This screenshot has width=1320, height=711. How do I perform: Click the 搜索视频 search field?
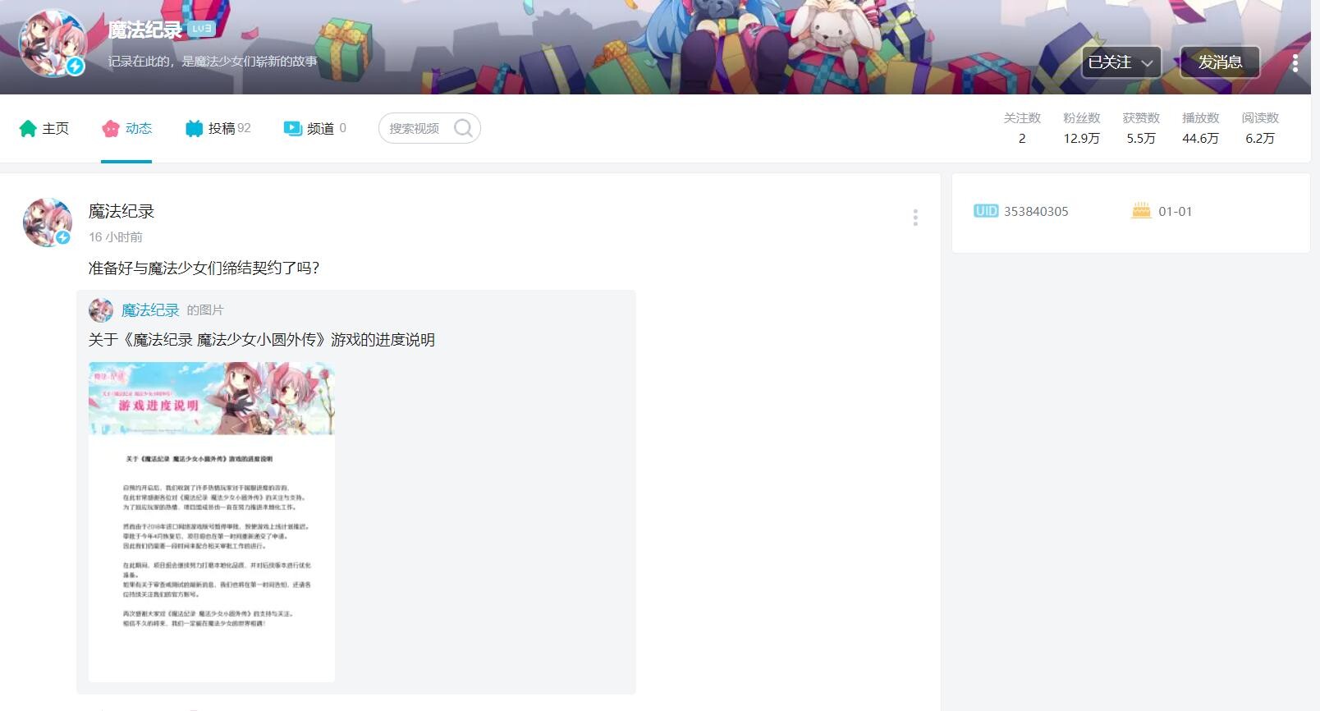coord(415,128)
